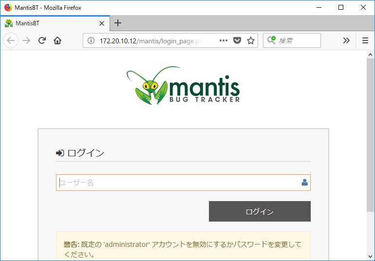375x261 pixels.
Task: Focus the ユーザー名 username field
Action: [183, 183]
